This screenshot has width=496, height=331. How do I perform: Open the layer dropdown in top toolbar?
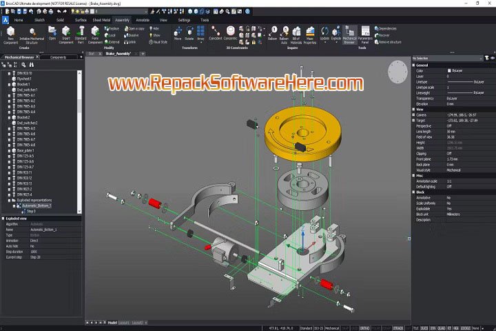coord(146,12)
